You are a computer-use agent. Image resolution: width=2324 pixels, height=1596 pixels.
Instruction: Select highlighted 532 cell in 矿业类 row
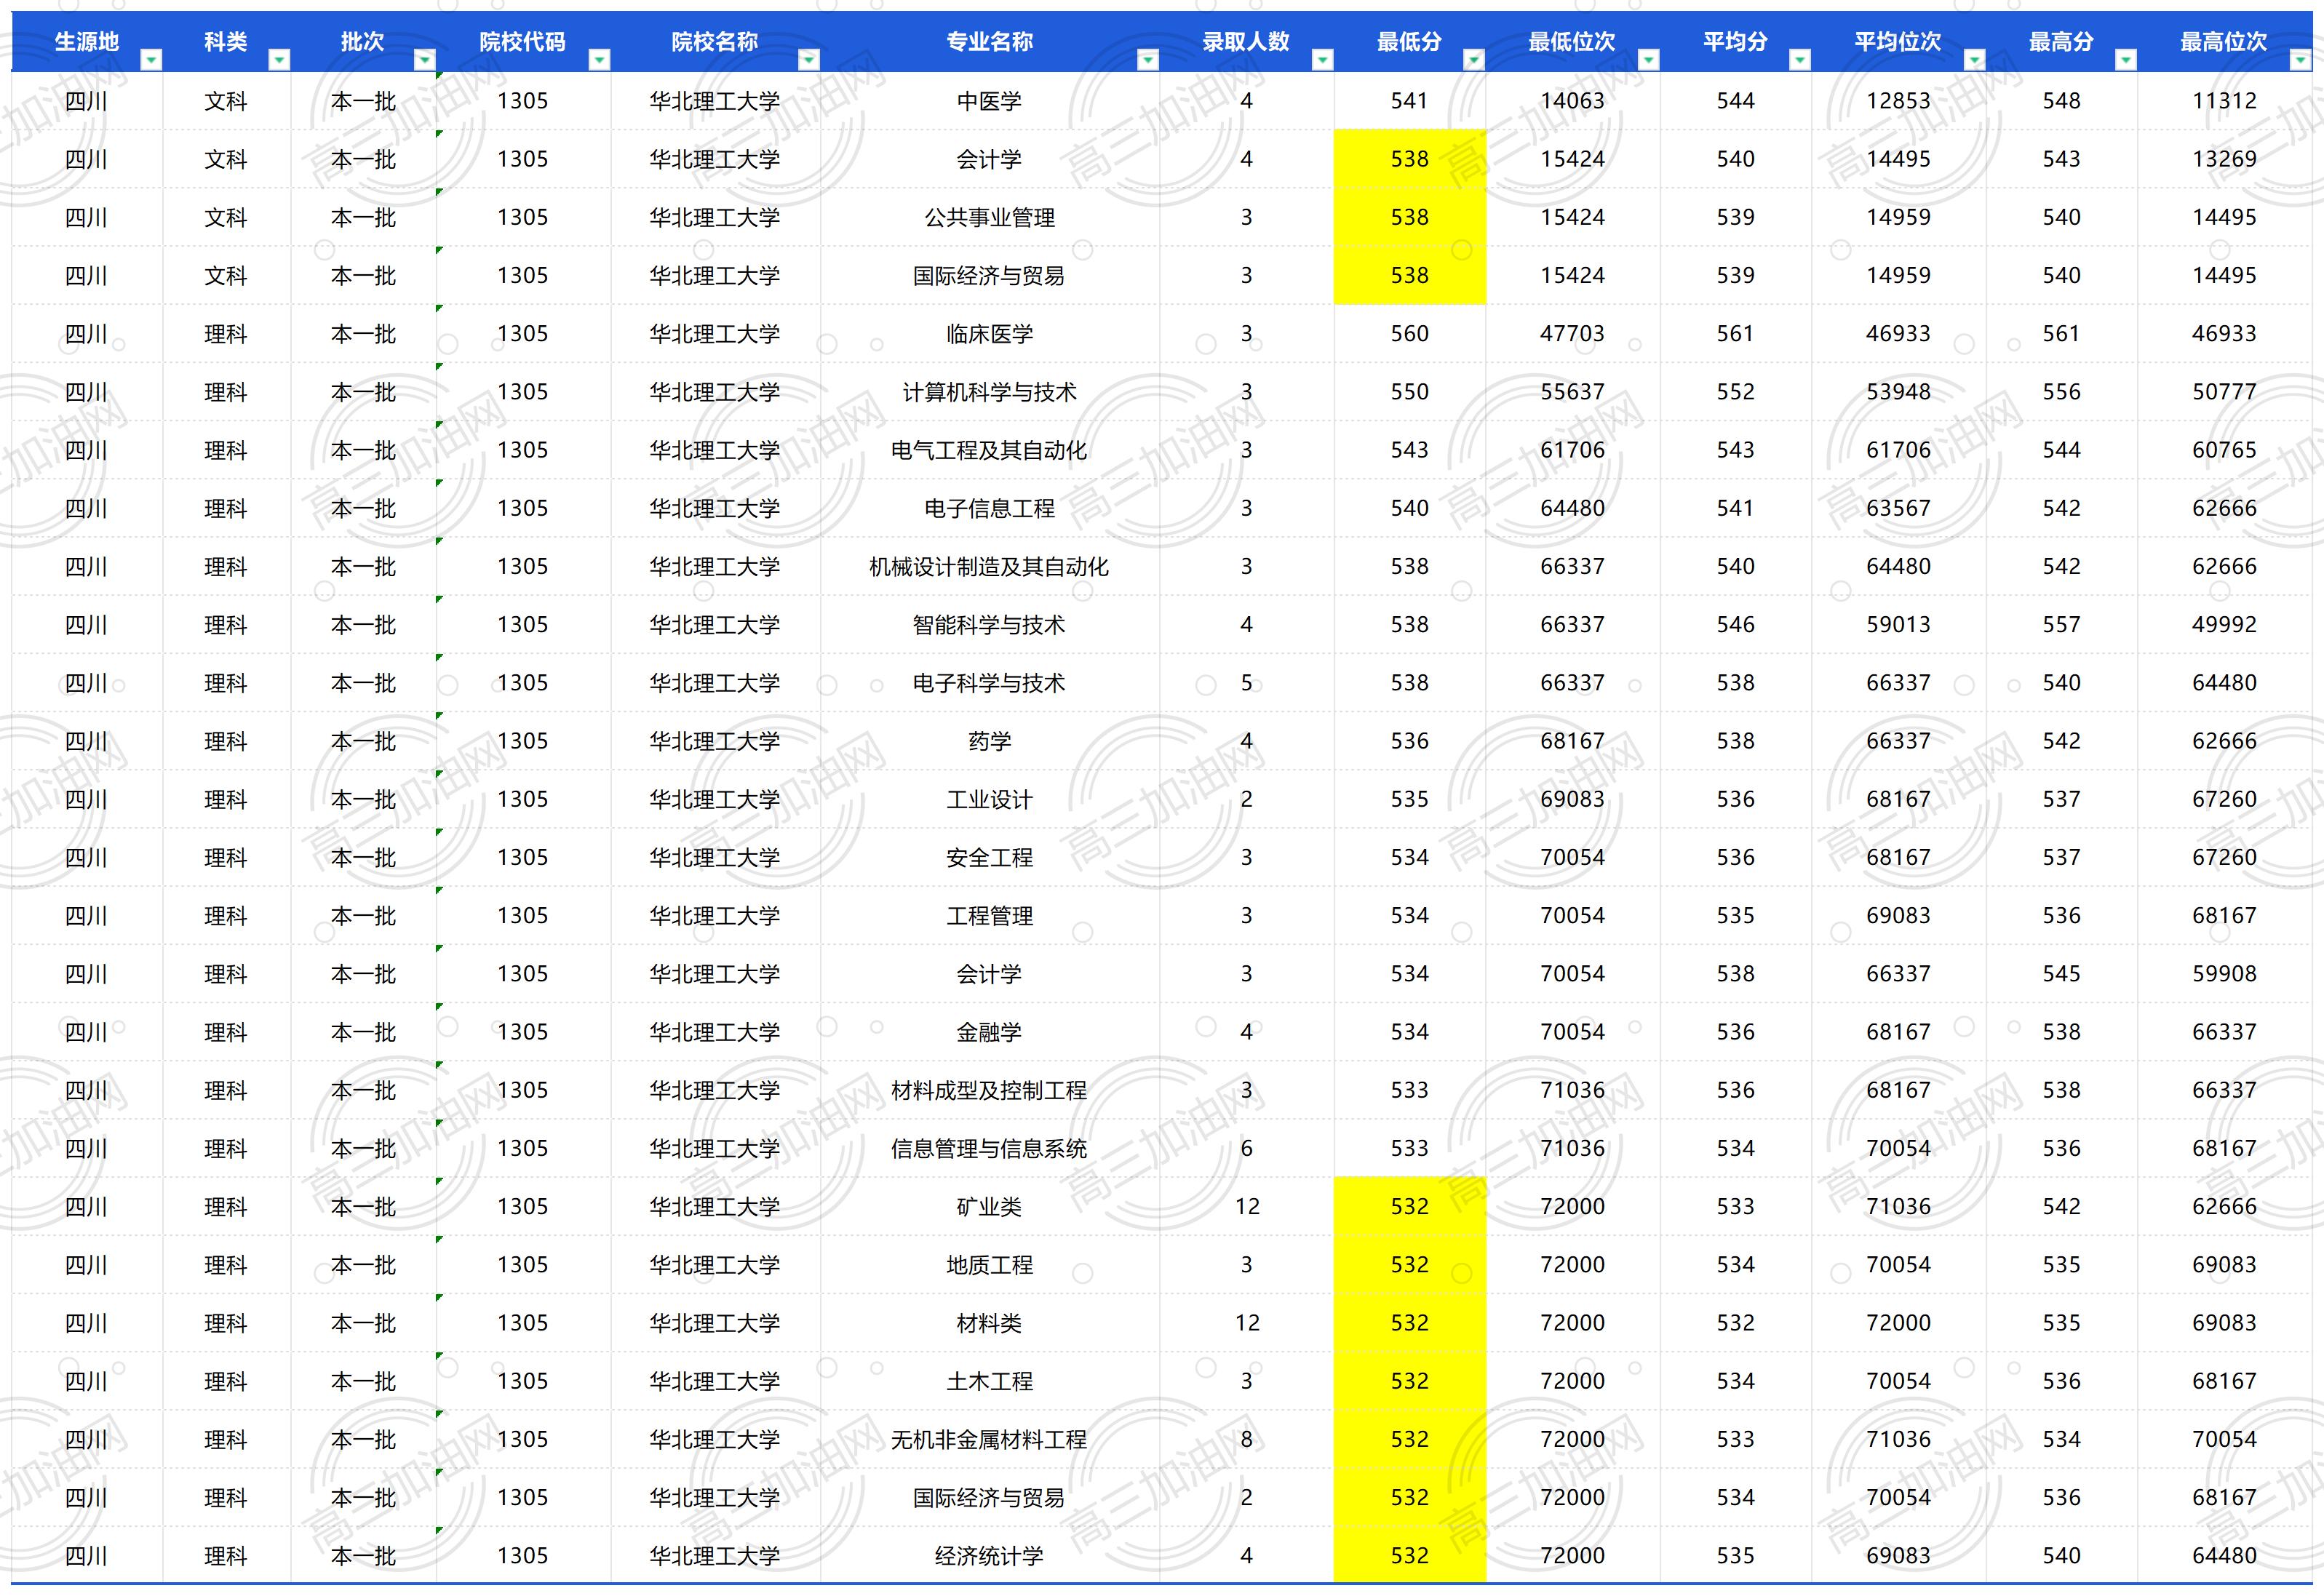click(x=1409, y=1207)
